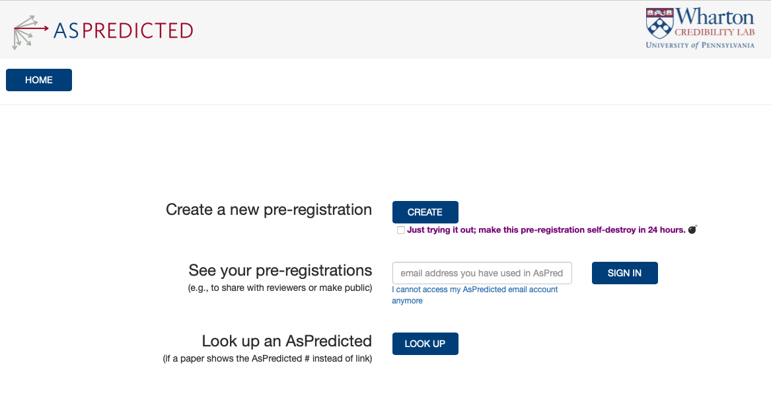This screenshot has height=396, width=771.
Task: Click the bomb icon beside self-destroy text
Action: tap(692, 230)
